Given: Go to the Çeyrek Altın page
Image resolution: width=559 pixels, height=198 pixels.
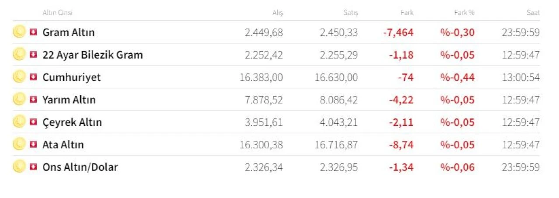Looking at the screenshot, I should click(x=72, y=122).
